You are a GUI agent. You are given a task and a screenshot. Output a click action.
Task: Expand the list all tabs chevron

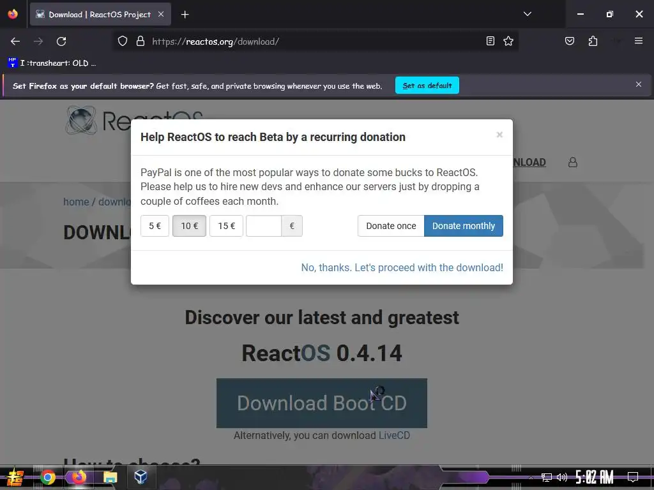[x=527, y=14]
